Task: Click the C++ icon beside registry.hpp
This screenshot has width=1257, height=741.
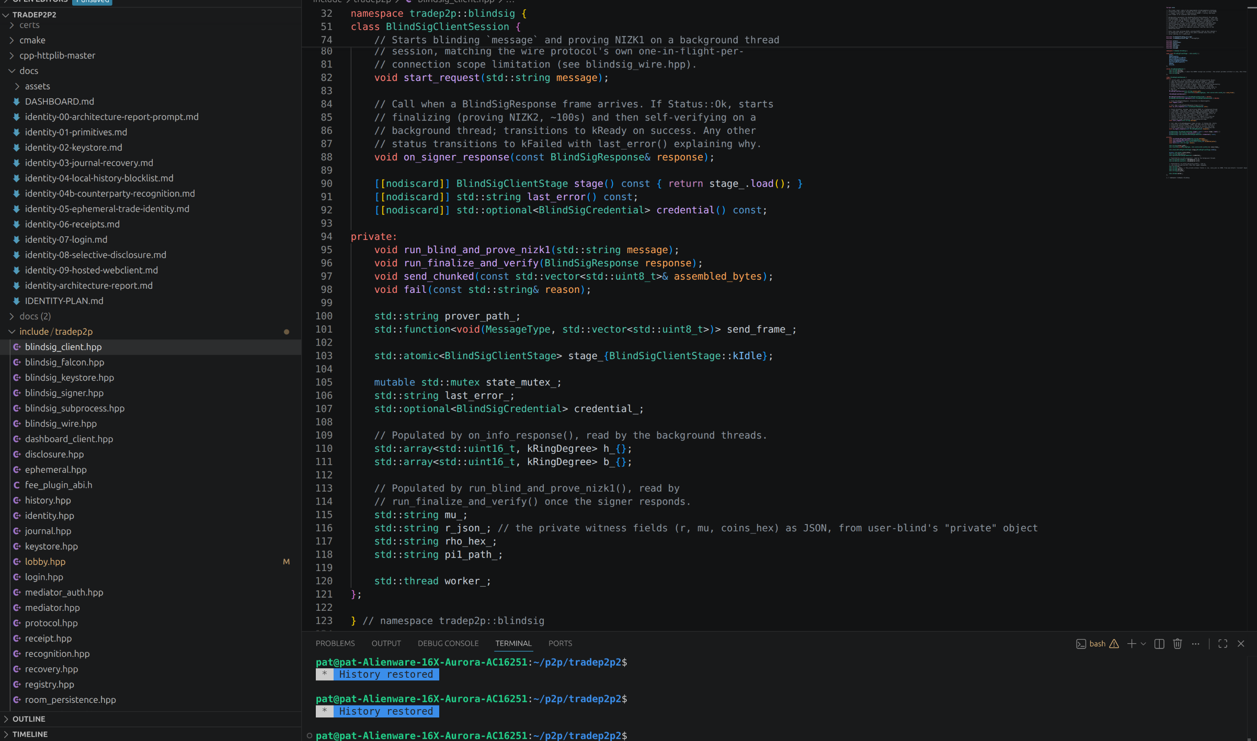Action: 17,684
